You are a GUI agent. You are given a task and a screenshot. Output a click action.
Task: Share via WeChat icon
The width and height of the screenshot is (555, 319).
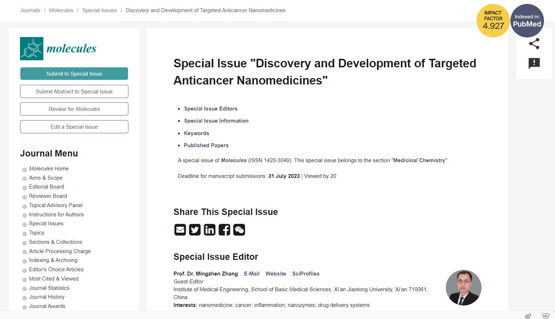pos(239,230)
